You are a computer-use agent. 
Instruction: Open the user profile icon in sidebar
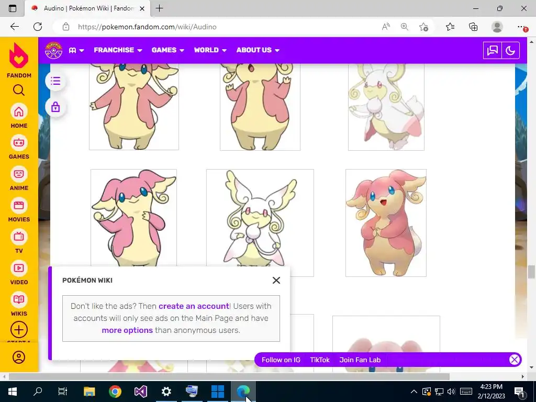click(19, 357)
